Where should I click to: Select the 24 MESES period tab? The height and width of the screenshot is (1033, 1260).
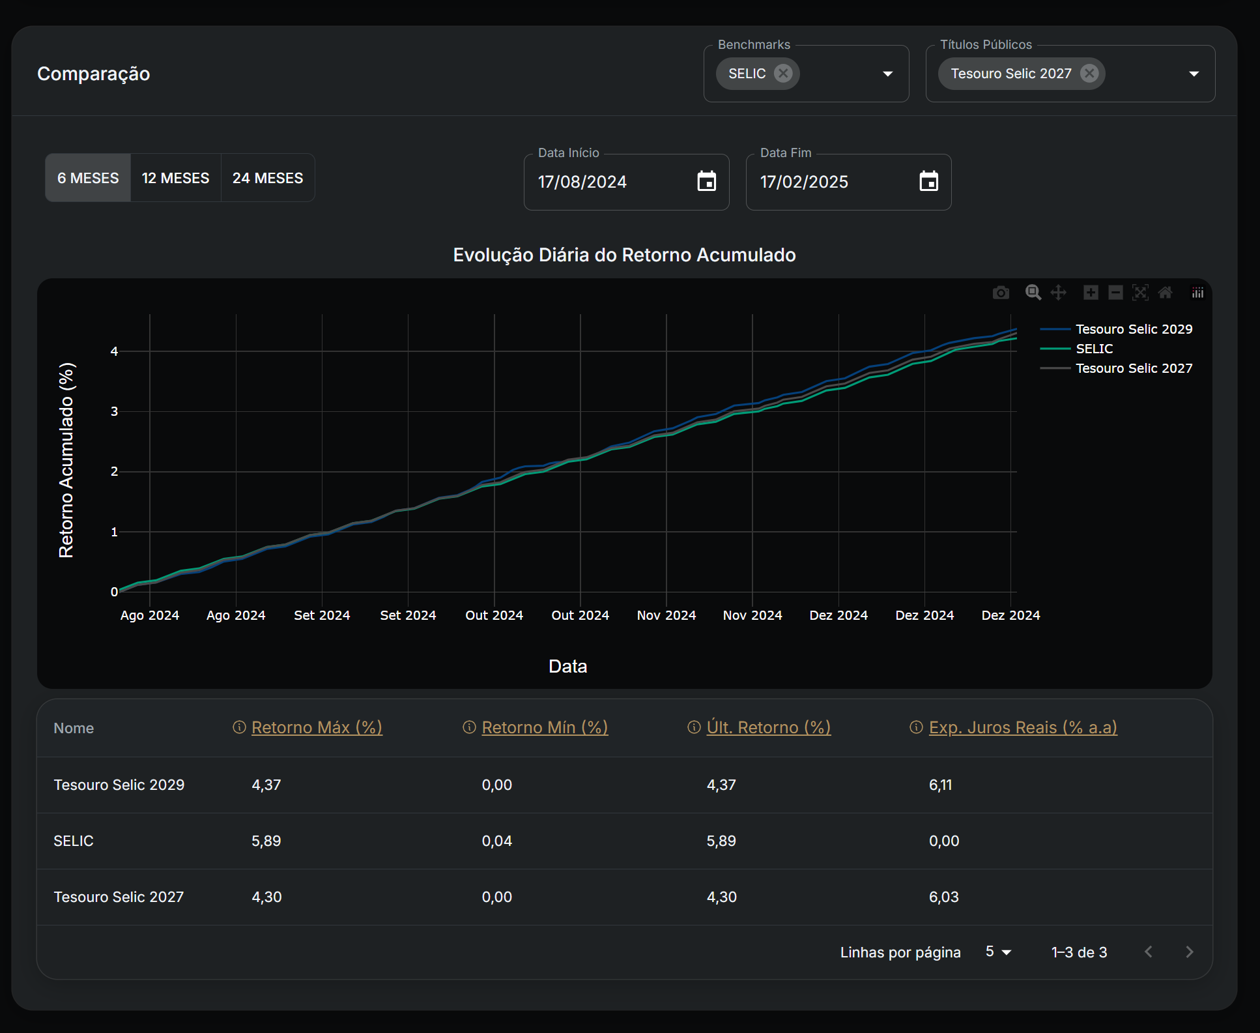268,177
